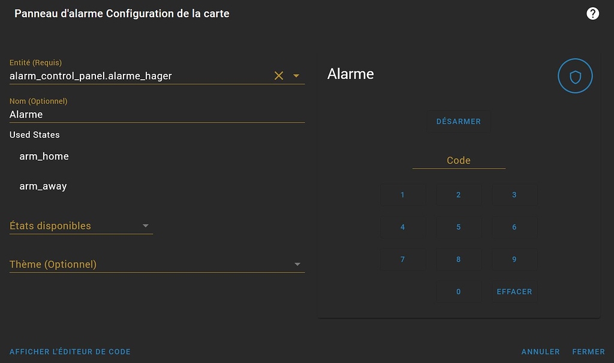Screen dimensions: 614x363
Task: Select the arm_away used state
Action: coord(43,186)
